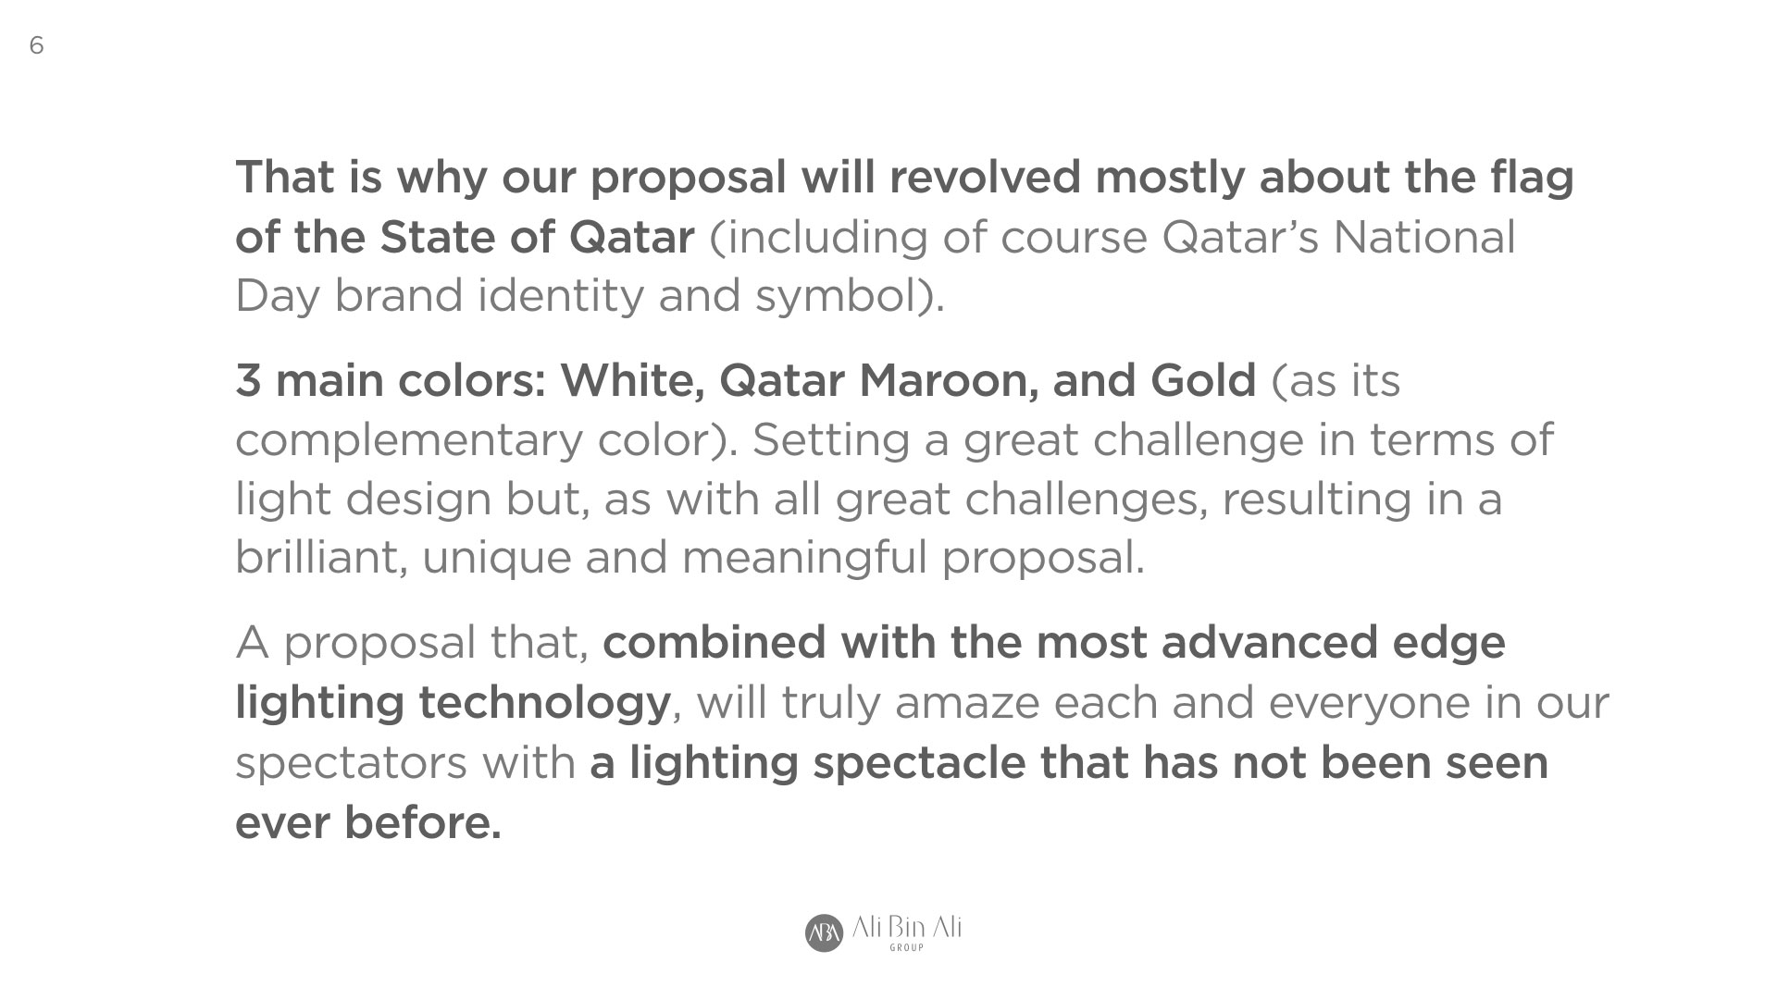Click the bold words "lighting technology"
Viewport: 1777px width, 999px height.
click(x=453, y=702)
